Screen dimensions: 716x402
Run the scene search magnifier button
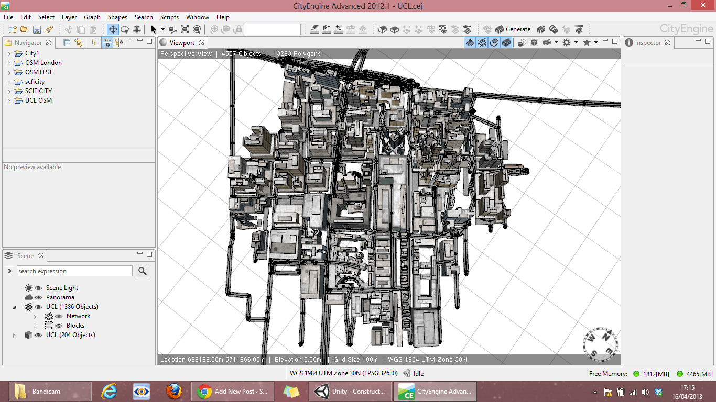(142, 271)
